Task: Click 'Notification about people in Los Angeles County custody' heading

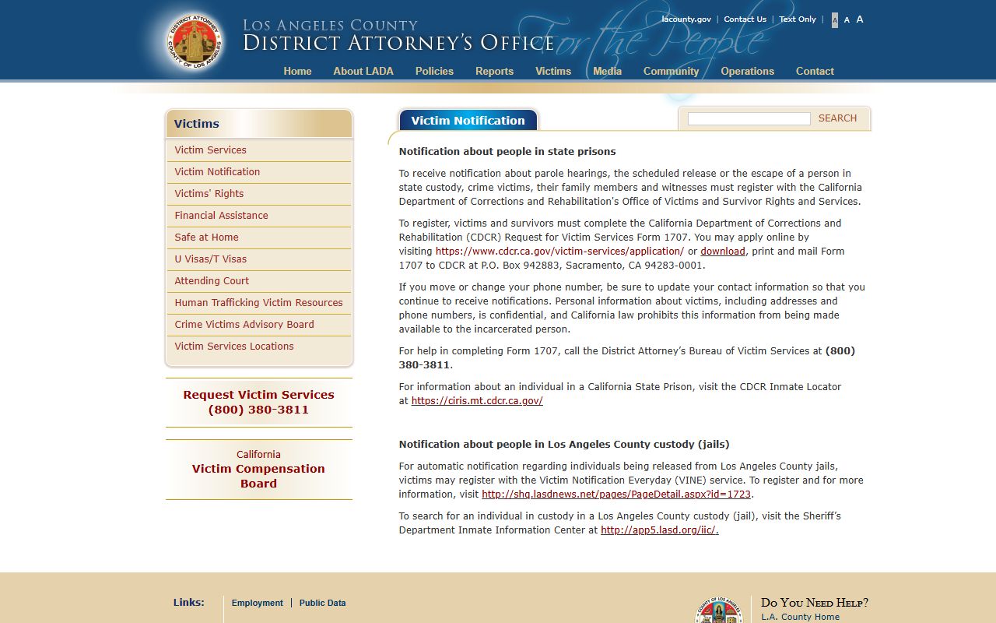Action: point(564,445)
